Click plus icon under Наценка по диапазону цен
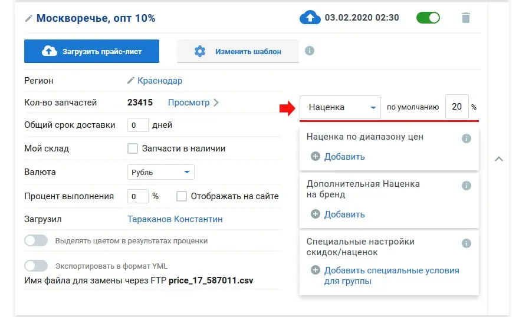The width and height of the screenshot is (519, 317). tap(316, 156)
